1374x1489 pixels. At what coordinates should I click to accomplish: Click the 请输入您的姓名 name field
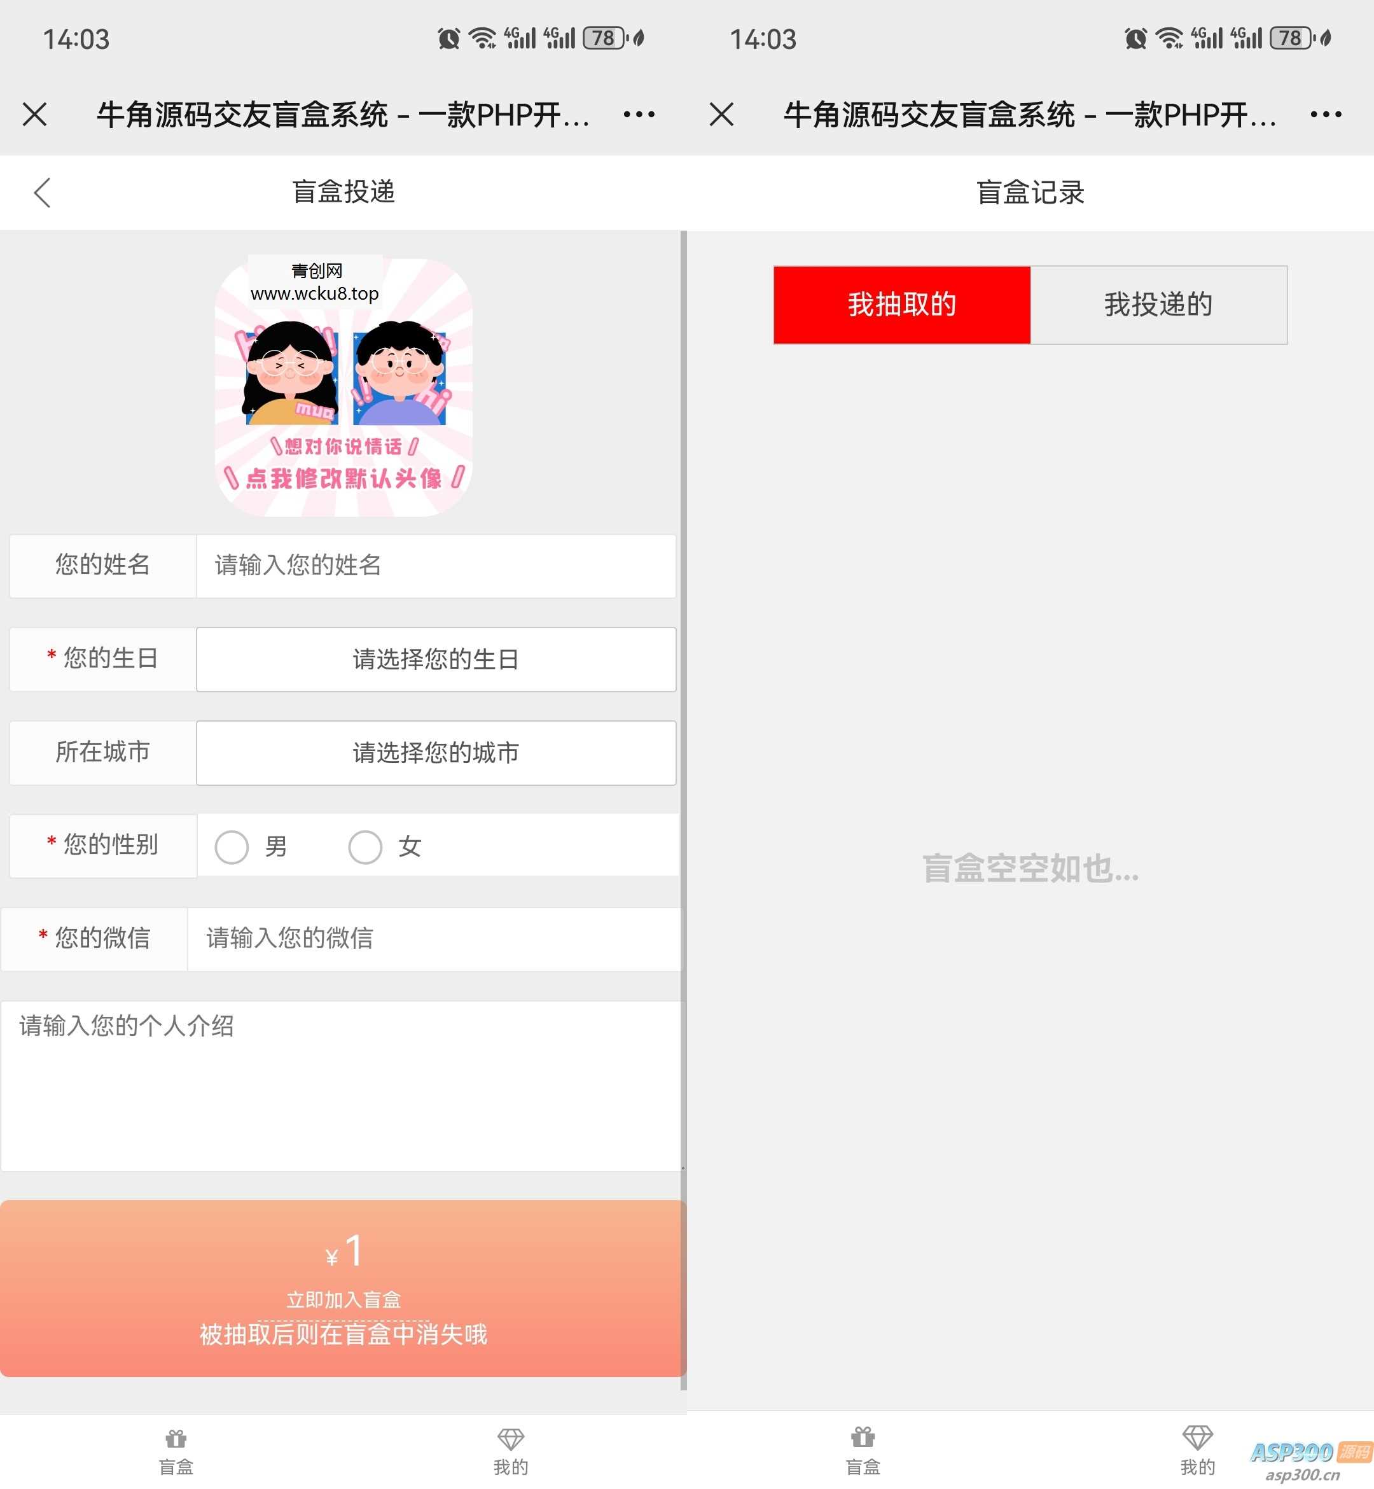coord(436,566)
